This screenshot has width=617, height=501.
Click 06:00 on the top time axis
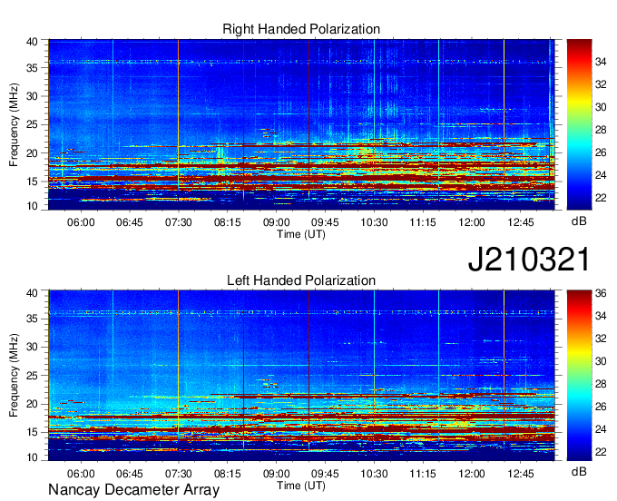(81, 222)
